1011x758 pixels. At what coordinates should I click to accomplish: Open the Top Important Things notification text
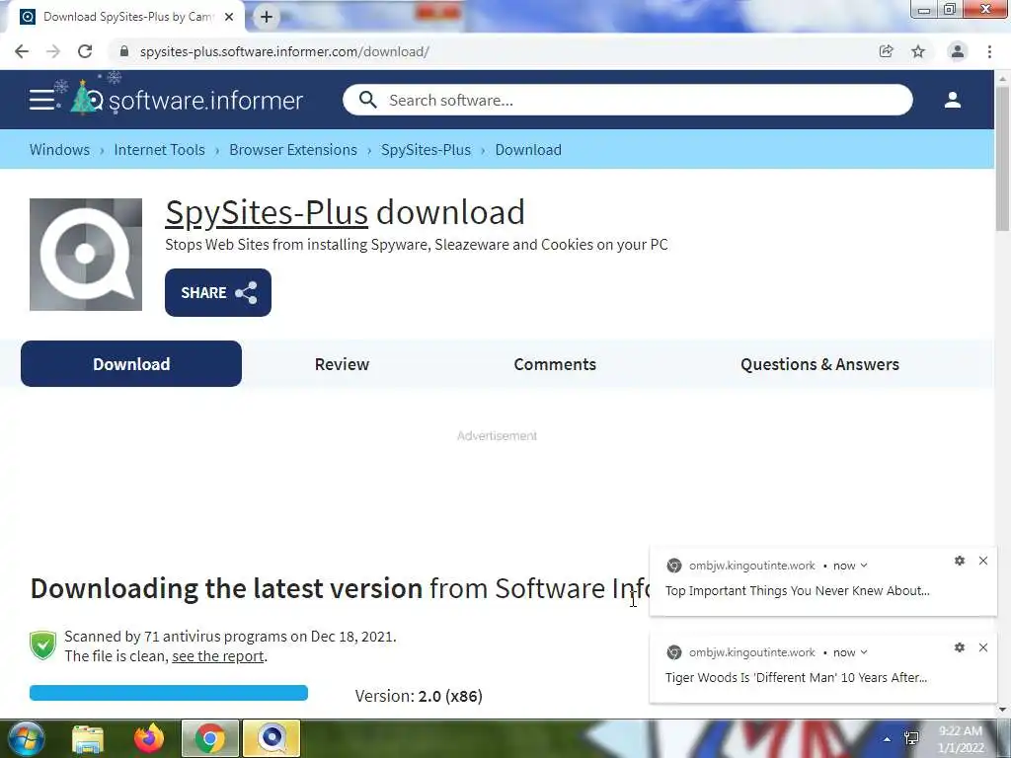[x=798, y=591]
